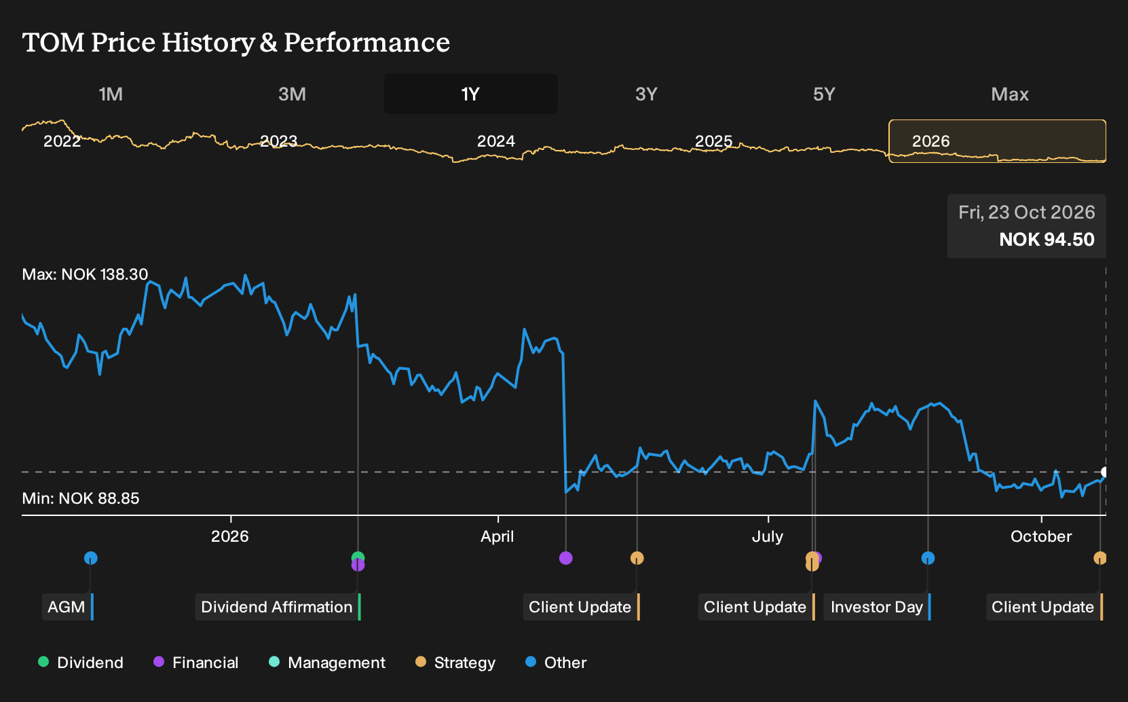Click the Fri, 23 Oct 2026 date text
Image resolution: width=1128 pixels, height=702 pixels.
coord(1027,213)
